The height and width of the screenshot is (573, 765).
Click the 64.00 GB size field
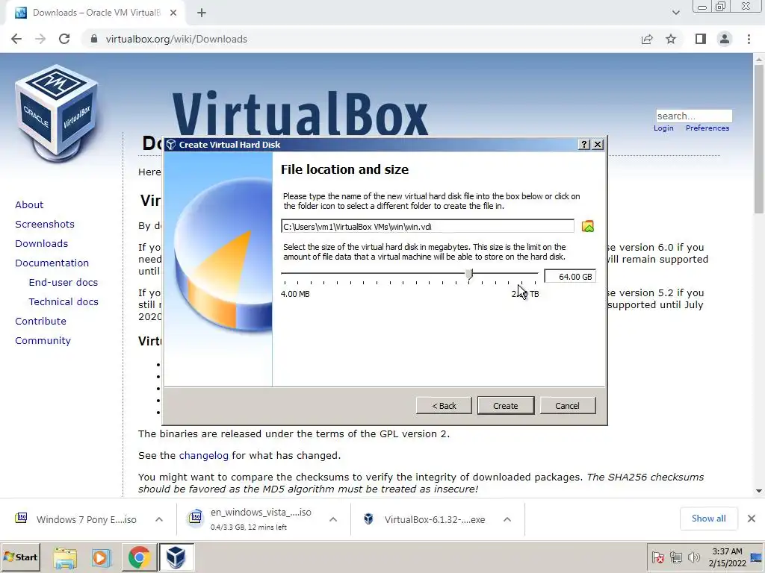(570, 277)
